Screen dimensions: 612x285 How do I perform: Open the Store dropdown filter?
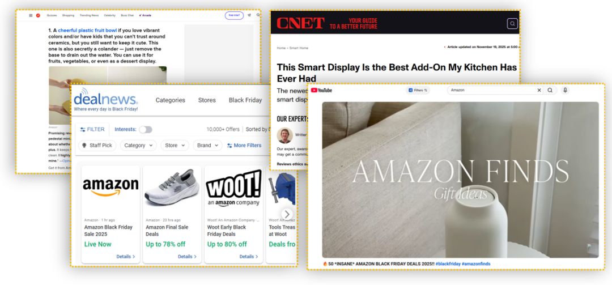coord(175,146)
